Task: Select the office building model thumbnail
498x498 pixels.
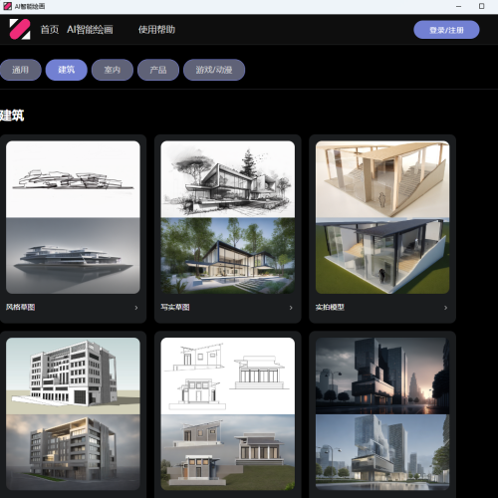Action: tap(73, 413)
